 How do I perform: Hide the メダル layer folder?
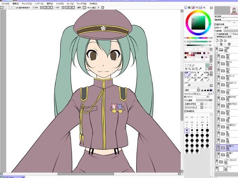coord(218,90)
